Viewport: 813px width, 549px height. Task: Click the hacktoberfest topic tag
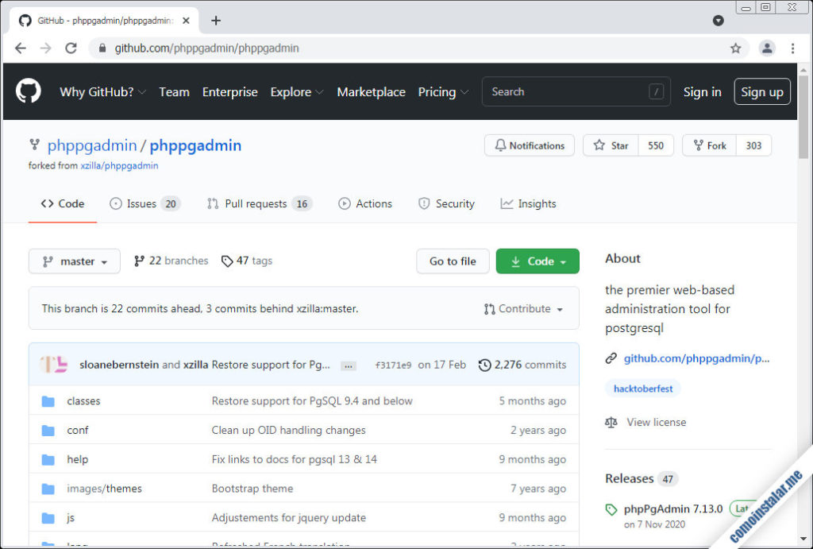tap(643, 389)
